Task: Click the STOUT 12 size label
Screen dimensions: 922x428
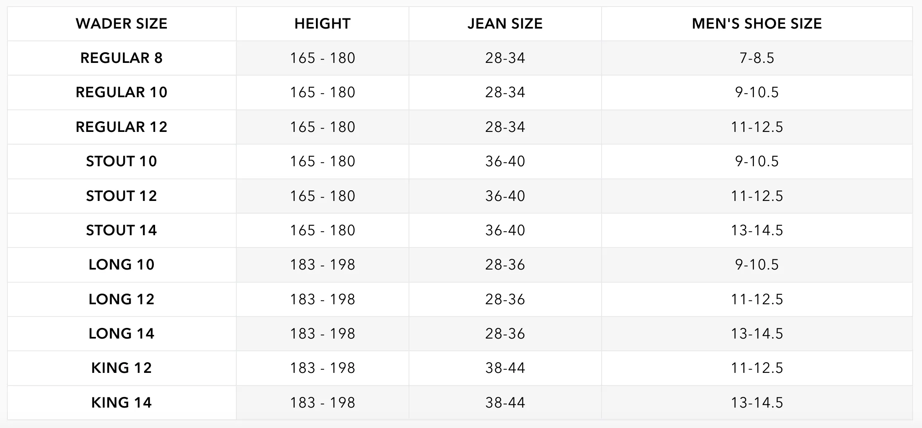Action: 122,196
